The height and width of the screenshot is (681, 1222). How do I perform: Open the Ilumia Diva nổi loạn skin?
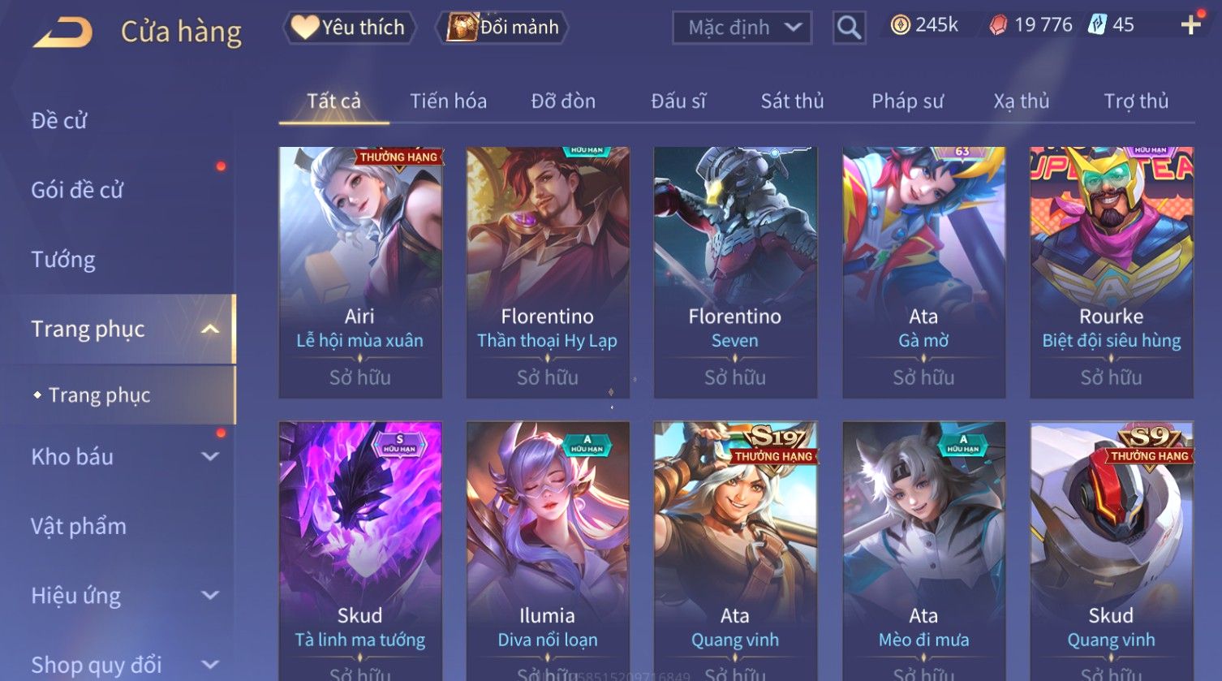pos(548,551)
